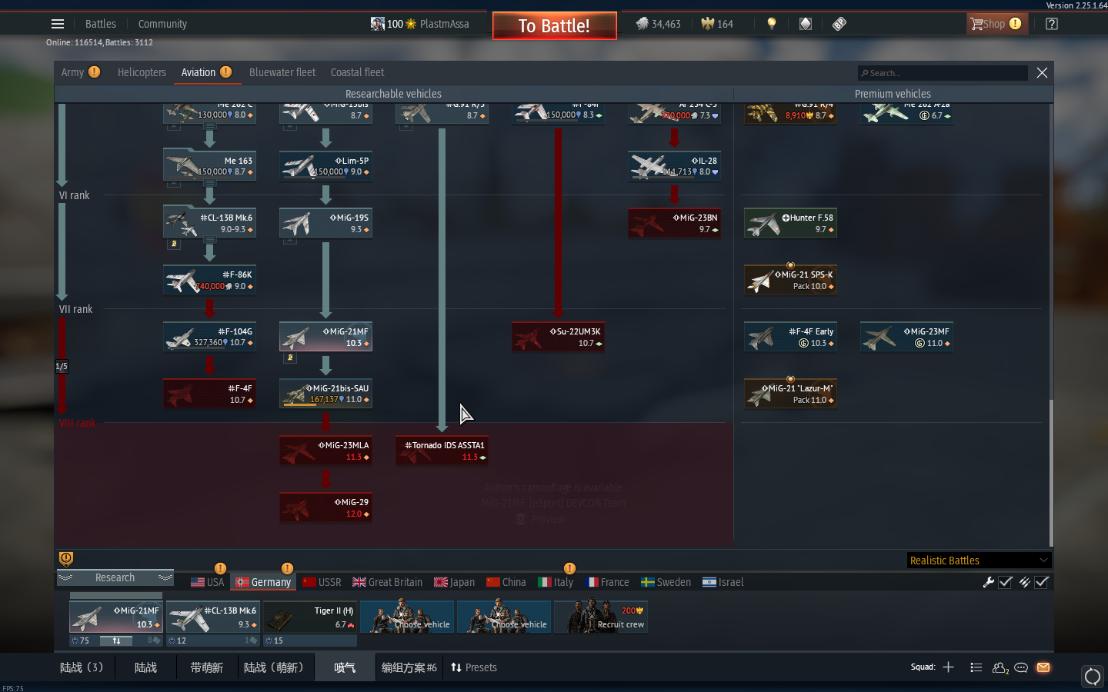
Task: Click the Golden Eagles balance 164
Action: pyautogui.click(x=717, y=24)
